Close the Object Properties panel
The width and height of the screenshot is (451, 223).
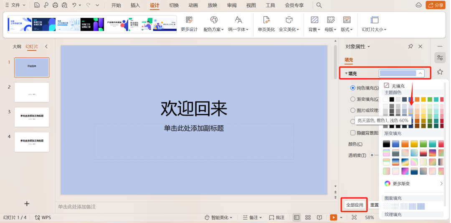tap(420, 47)
